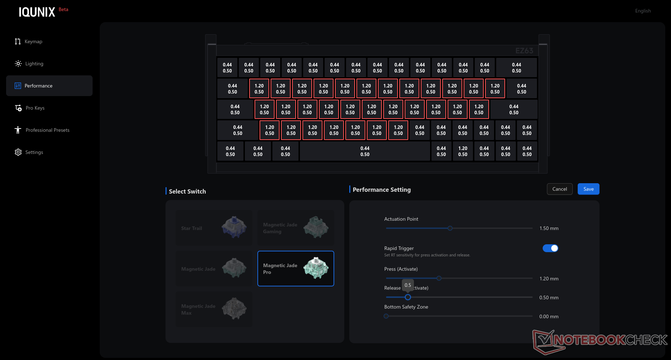Click the Magnetic Jade Max switch image
671x360 pixels.
pyautogui.click(x=234, y=309)
